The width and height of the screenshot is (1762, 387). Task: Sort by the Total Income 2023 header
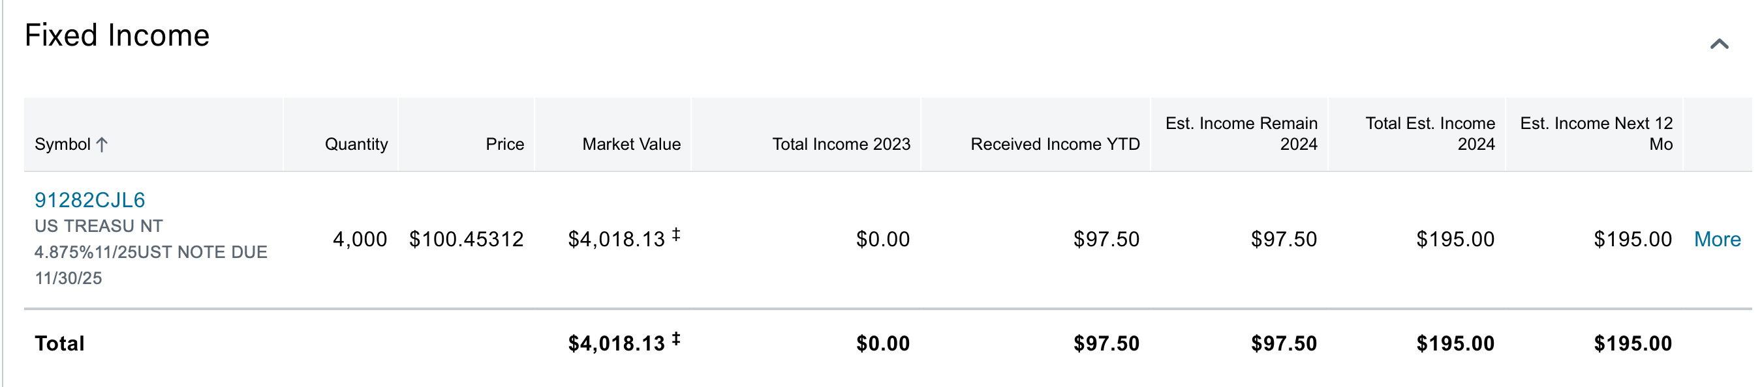pyautogui.click(x=841, y=144)
